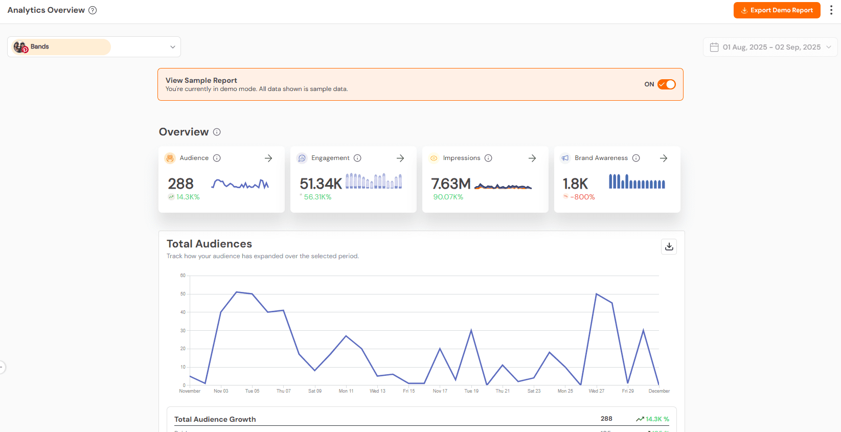Click the Overview info icon
The image size is (841, 432).
pos(217,132)
